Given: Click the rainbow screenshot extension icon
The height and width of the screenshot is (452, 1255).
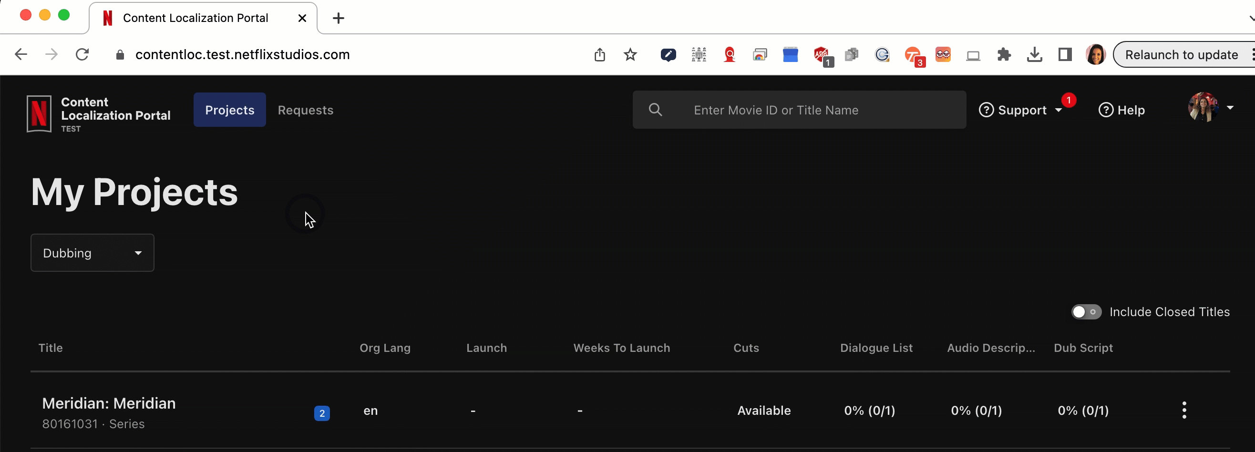Looking at the screenshot, I should pos(760,55).
